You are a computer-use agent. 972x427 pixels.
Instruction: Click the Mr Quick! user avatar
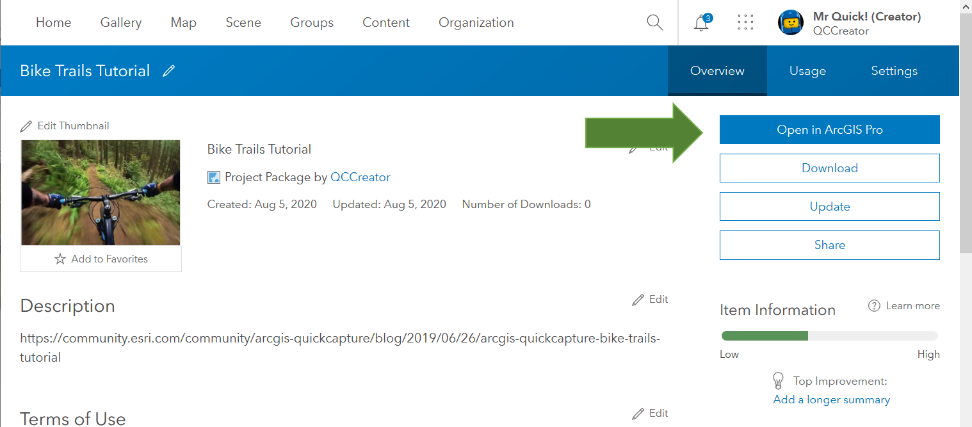pyautogui.click(x=791, y=22)
